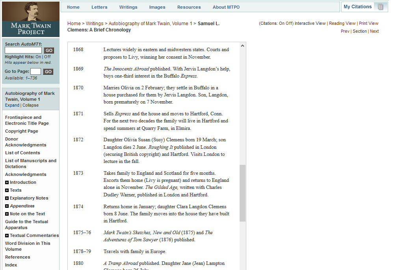This screenshot has width=398, height=270.
Task: Open Index in sidebar
Action: (x=11, y=265)
